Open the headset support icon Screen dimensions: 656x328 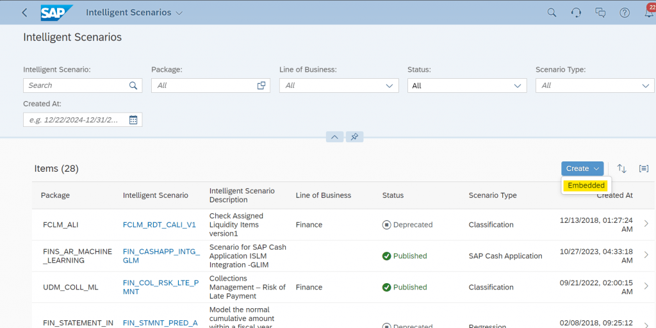coord(576,13)
